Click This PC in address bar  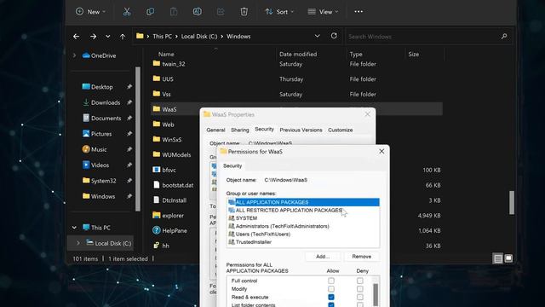click(x=163, y=36)
